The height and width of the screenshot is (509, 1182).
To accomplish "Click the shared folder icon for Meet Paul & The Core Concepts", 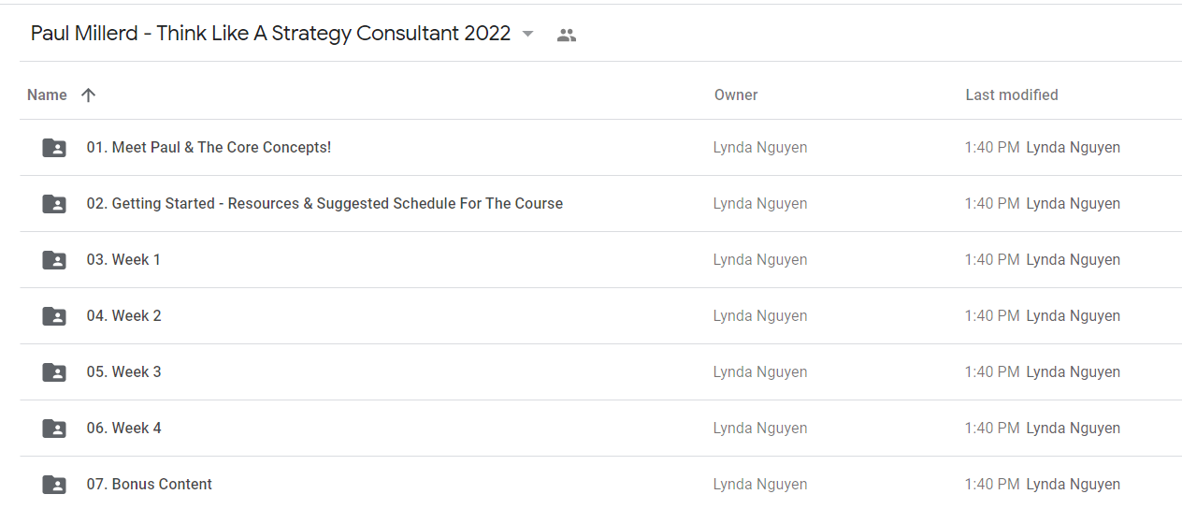I will pyautogui.click(x=54, y=148).
